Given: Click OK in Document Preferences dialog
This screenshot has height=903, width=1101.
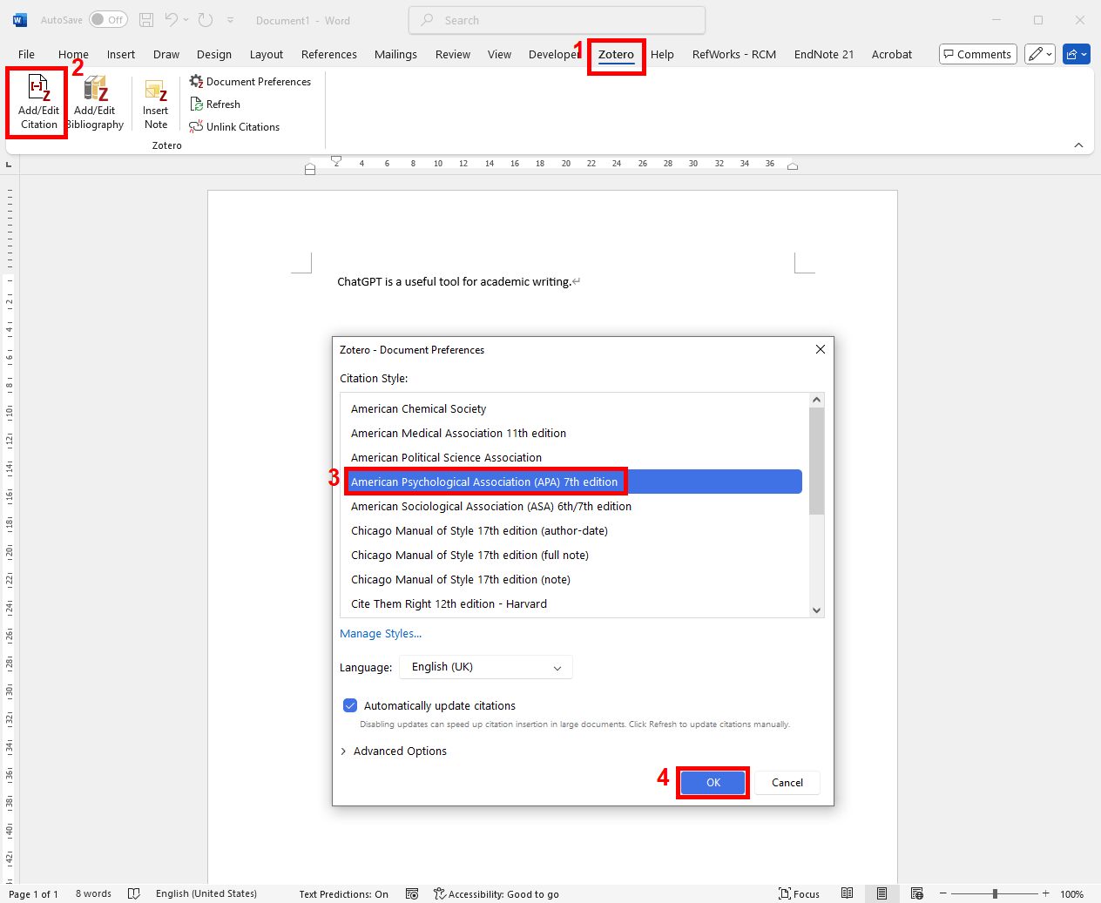Looking at the screenshot, I should tap(713, 783).
